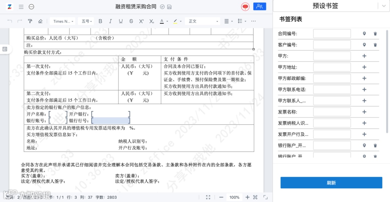
Task: Enter fullscreen with the expand arrows icon
Action: pos(208,197)
